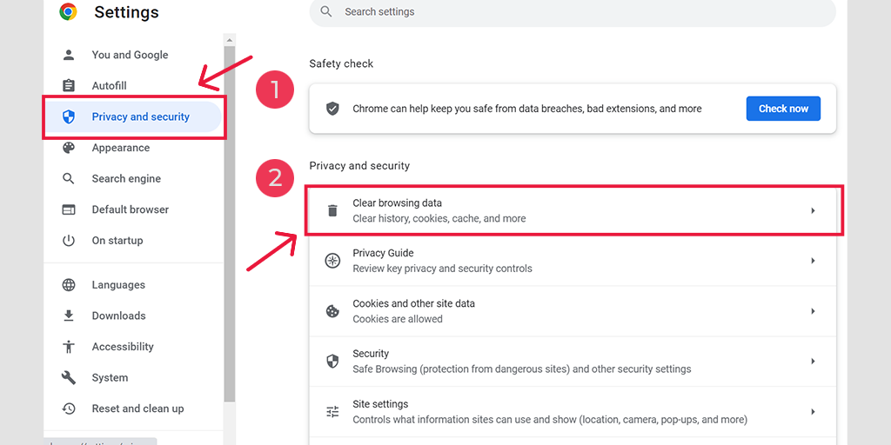This screenshot has width=891, height=445.
Task: Click the Check now button
Action: (783, 109)
